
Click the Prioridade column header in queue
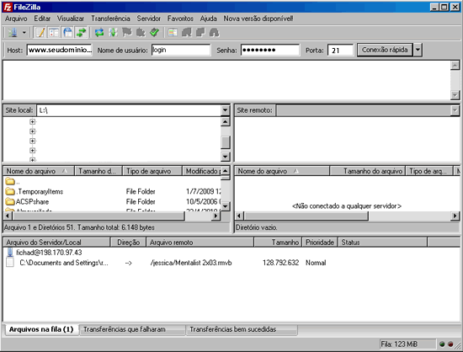(x=320, y=243)
